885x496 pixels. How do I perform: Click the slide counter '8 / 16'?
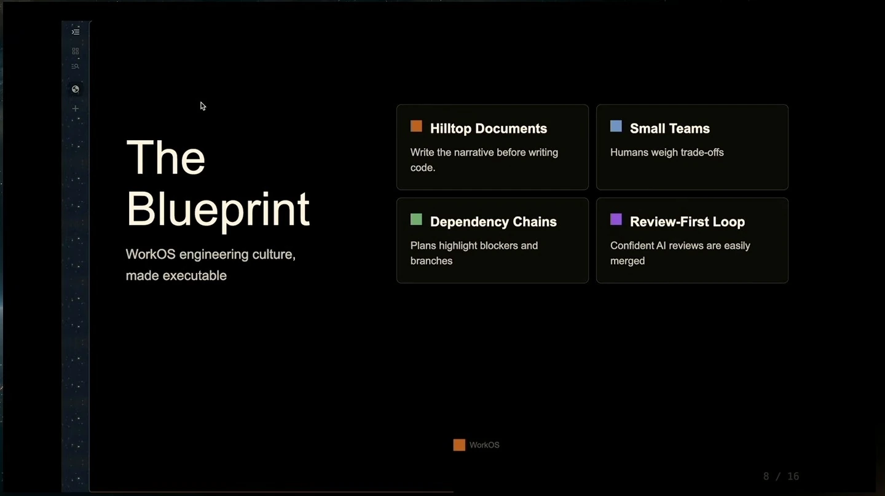coord(781,476)
